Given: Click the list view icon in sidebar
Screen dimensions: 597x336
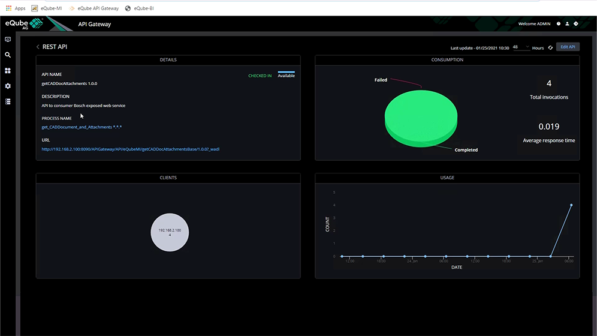Looking at the screenshot, I should pos(8,102).
